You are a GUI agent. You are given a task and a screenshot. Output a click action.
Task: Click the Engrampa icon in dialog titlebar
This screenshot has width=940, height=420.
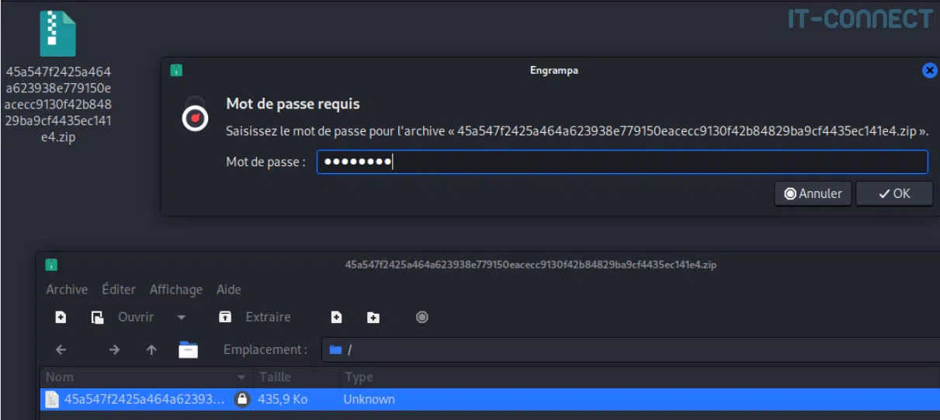click(176, 71)
